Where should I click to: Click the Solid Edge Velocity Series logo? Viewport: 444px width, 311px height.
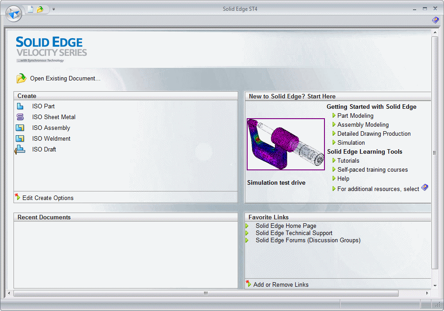tap(51, 49)
